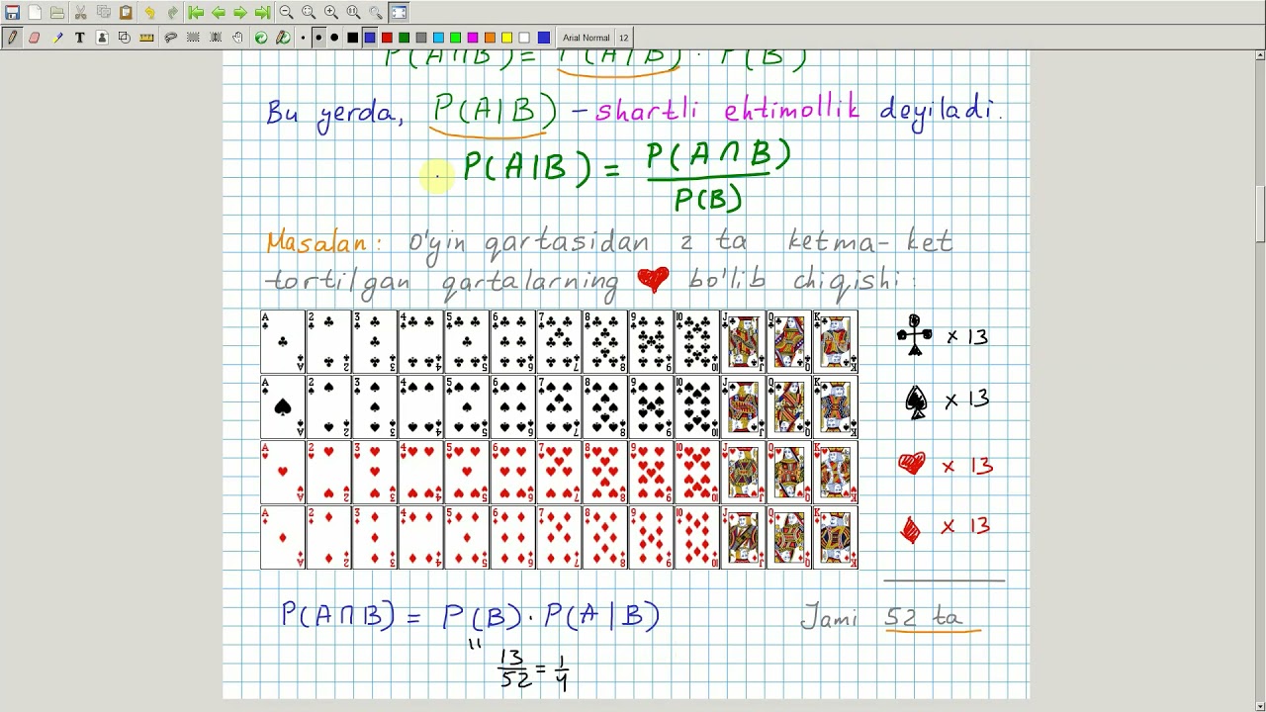Screen dimensions: 1266x712
Task: Click the grayed-out magnifier icon
Action: [x=376, y=13]
